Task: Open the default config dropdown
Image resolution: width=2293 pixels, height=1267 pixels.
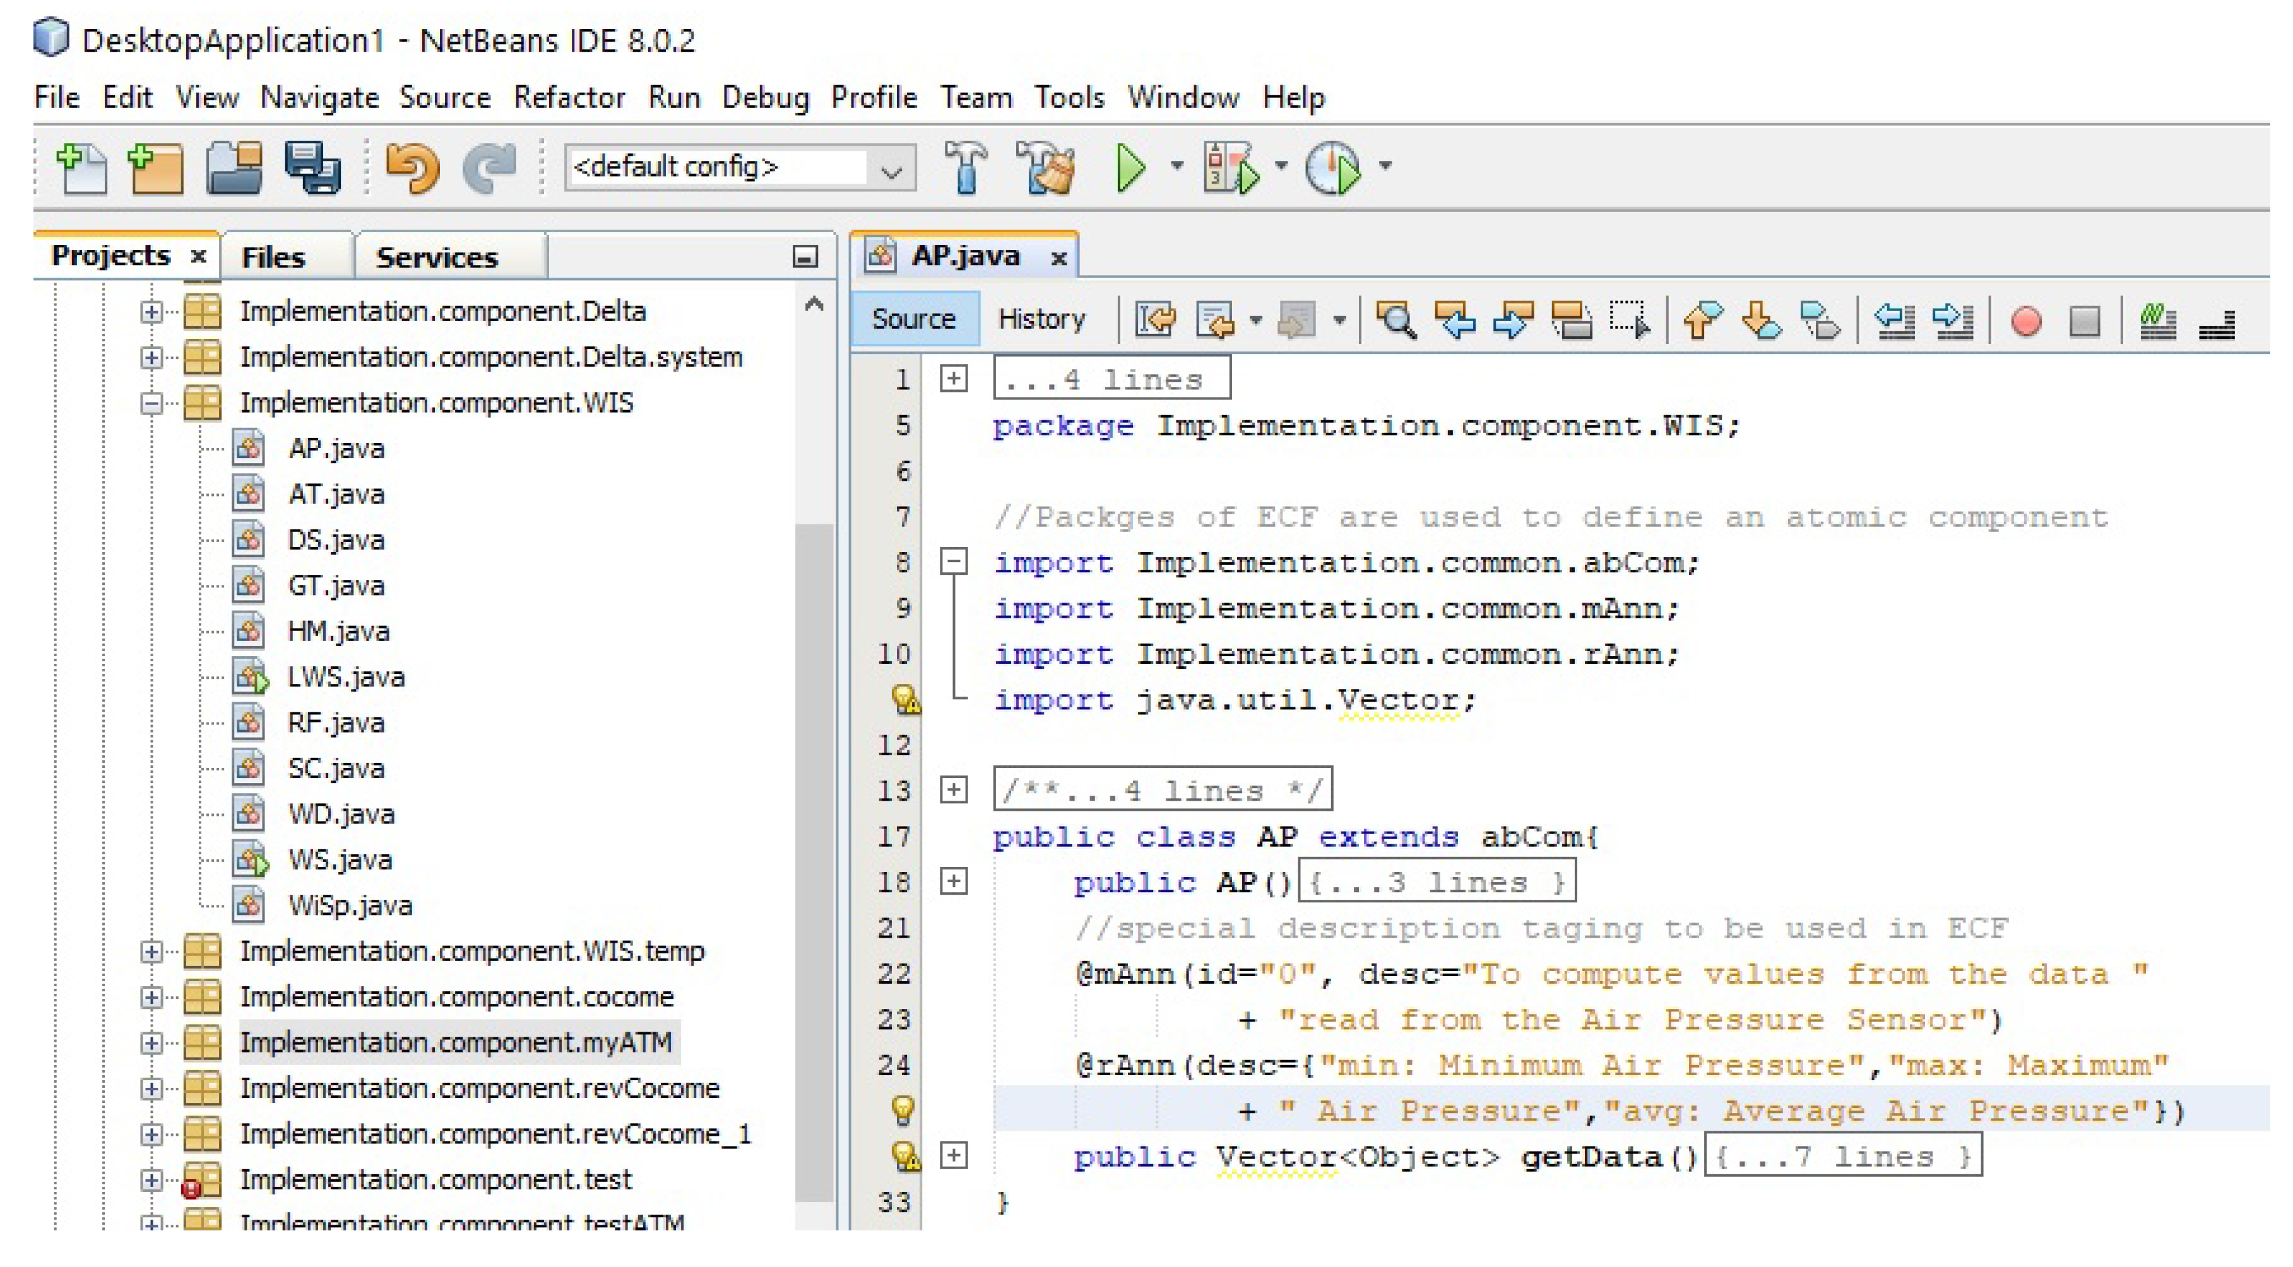Action: click(891, 169)
